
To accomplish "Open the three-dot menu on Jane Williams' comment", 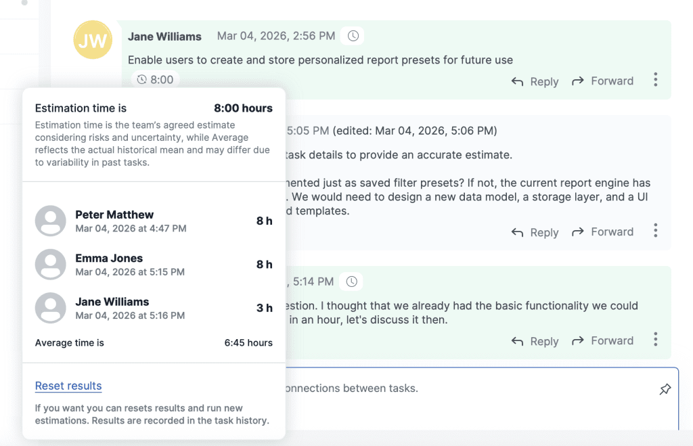I will click(655, 79).
